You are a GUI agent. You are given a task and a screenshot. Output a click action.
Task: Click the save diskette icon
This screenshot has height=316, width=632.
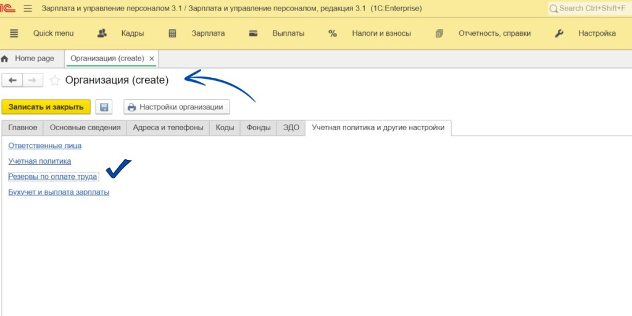point(104,107)
